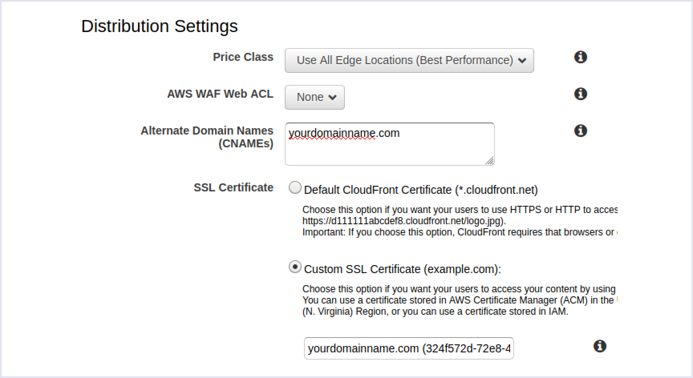The height and width of the screenshot is (378, 693).
Task: Click the 'Price Class' field label
Action: (x=243, y=57)
